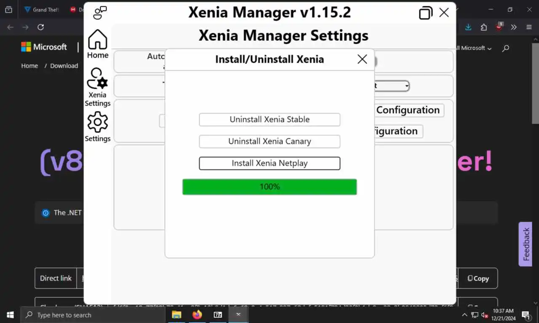The height and width of the screenshot is (323, 539).
Task: Open the taskbar clock showing 10:37 AM
Action: coord(503,315)
